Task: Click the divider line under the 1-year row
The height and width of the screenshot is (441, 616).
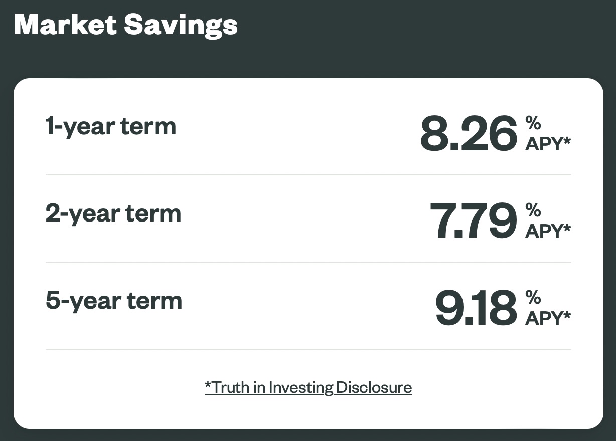Action: [x=308, y=175]
